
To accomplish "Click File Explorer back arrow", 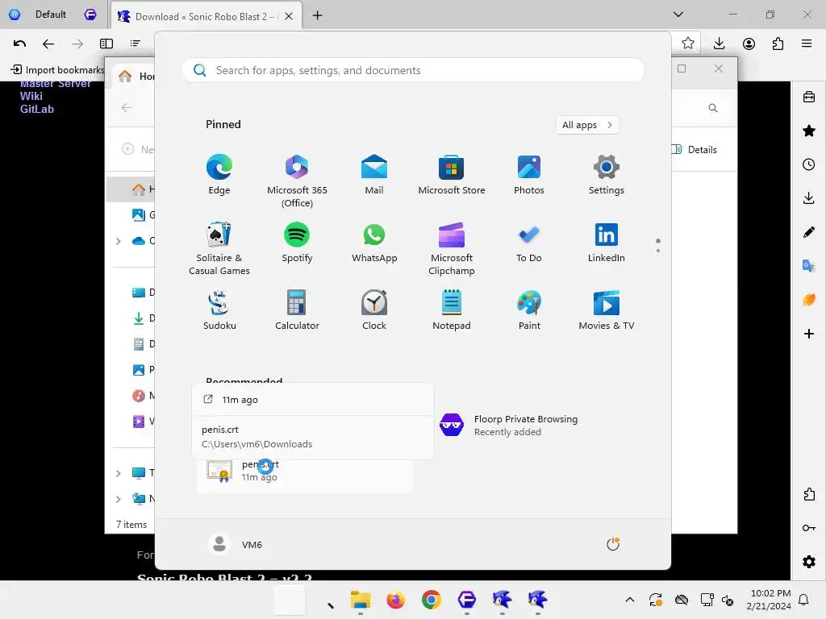I will [x=127, y=108].
